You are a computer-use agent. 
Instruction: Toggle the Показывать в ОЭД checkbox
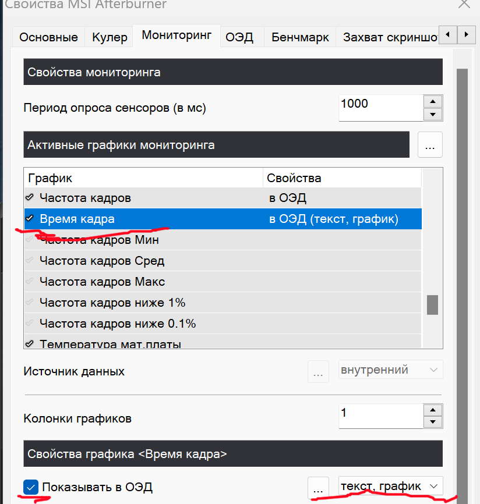point(31,487)
